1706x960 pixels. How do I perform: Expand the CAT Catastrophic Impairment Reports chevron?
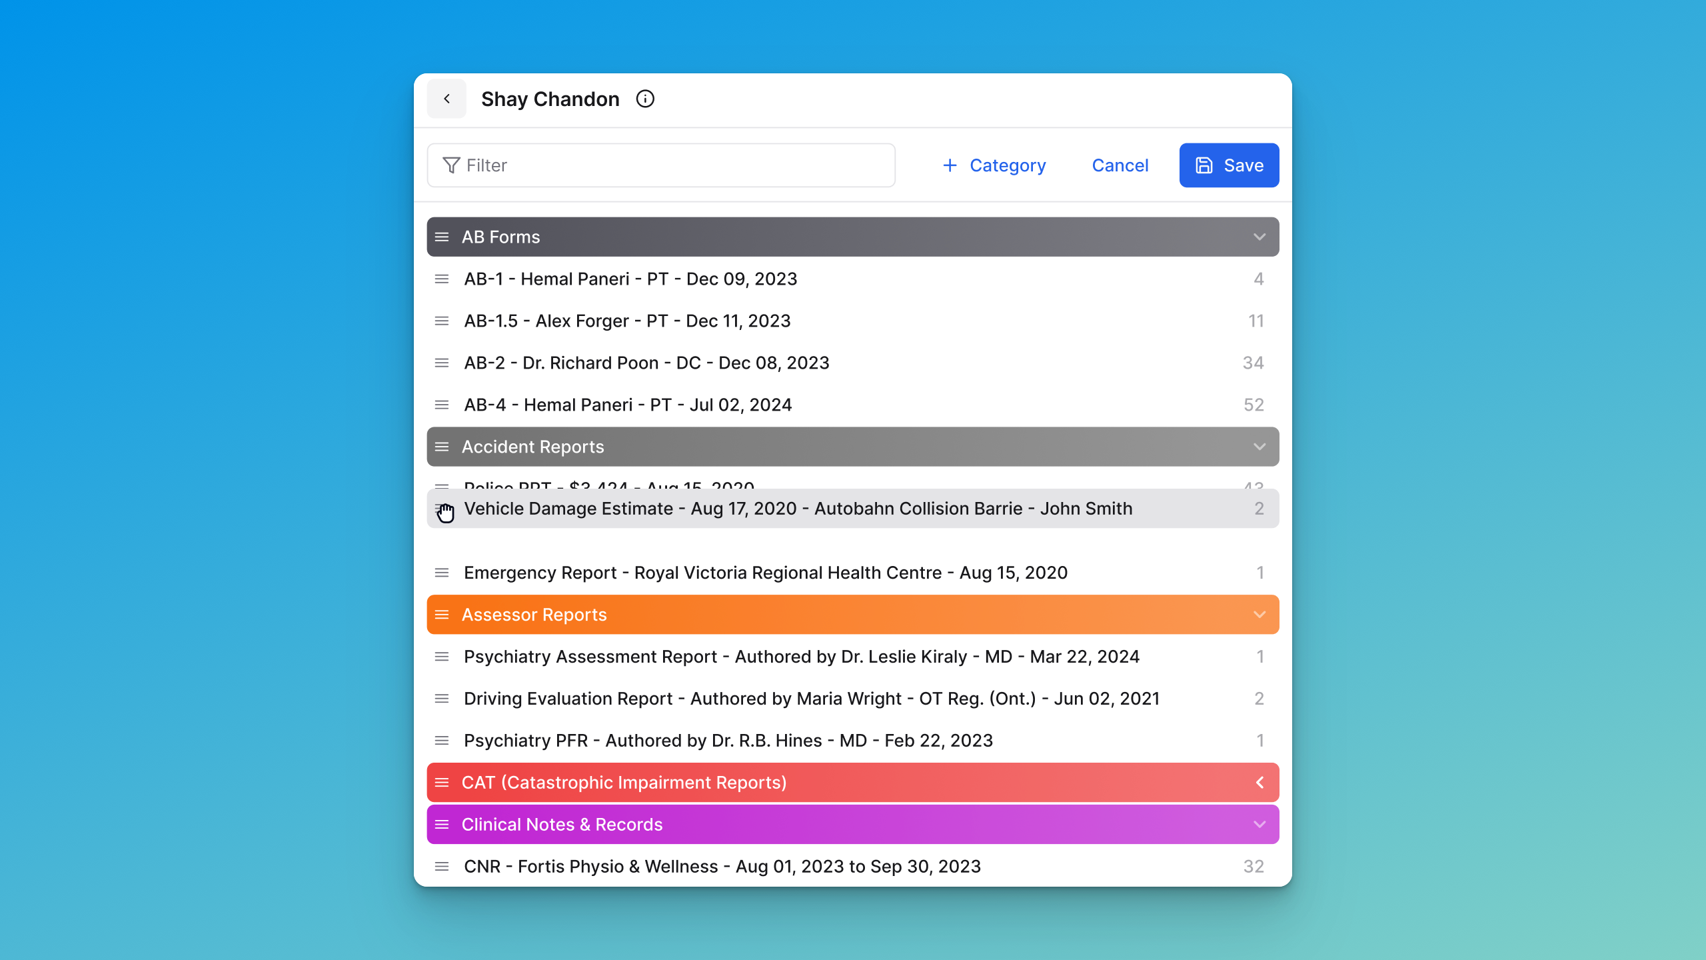point(1259,783)
